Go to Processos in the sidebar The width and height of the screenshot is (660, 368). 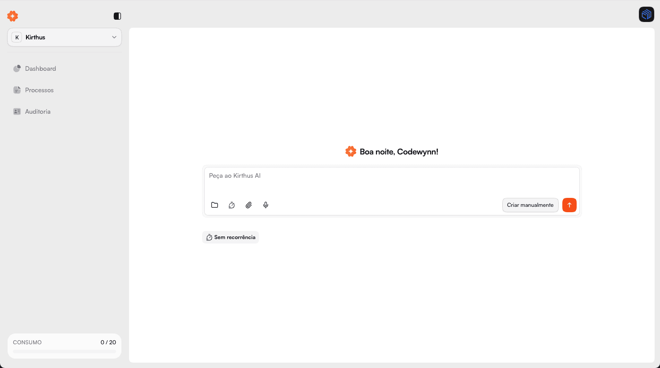[x=39, y=90]
